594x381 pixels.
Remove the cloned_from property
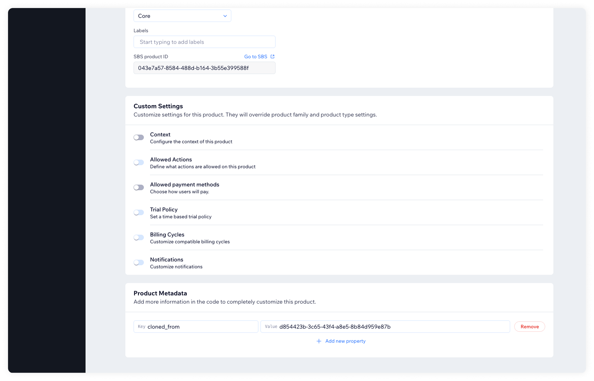[530, 326]
